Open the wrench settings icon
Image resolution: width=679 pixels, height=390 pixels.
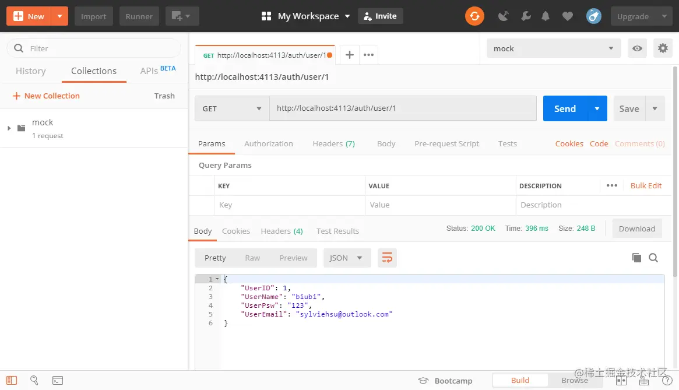(x=526, y=16)
